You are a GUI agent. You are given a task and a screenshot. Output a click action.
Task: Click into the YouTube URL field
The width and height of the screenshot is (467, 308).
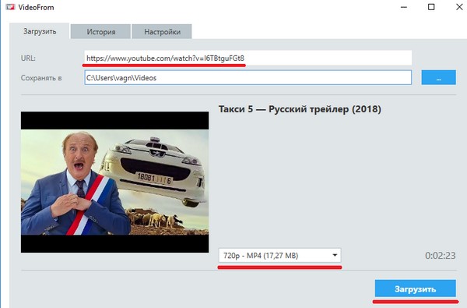(248, 58)
